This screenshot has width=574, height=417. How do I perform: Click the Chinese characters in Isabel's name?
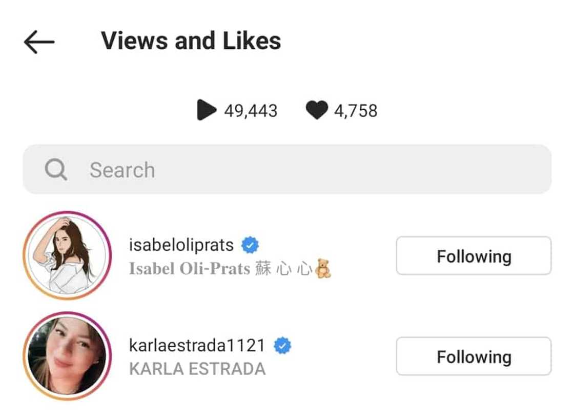coord(284,269)
